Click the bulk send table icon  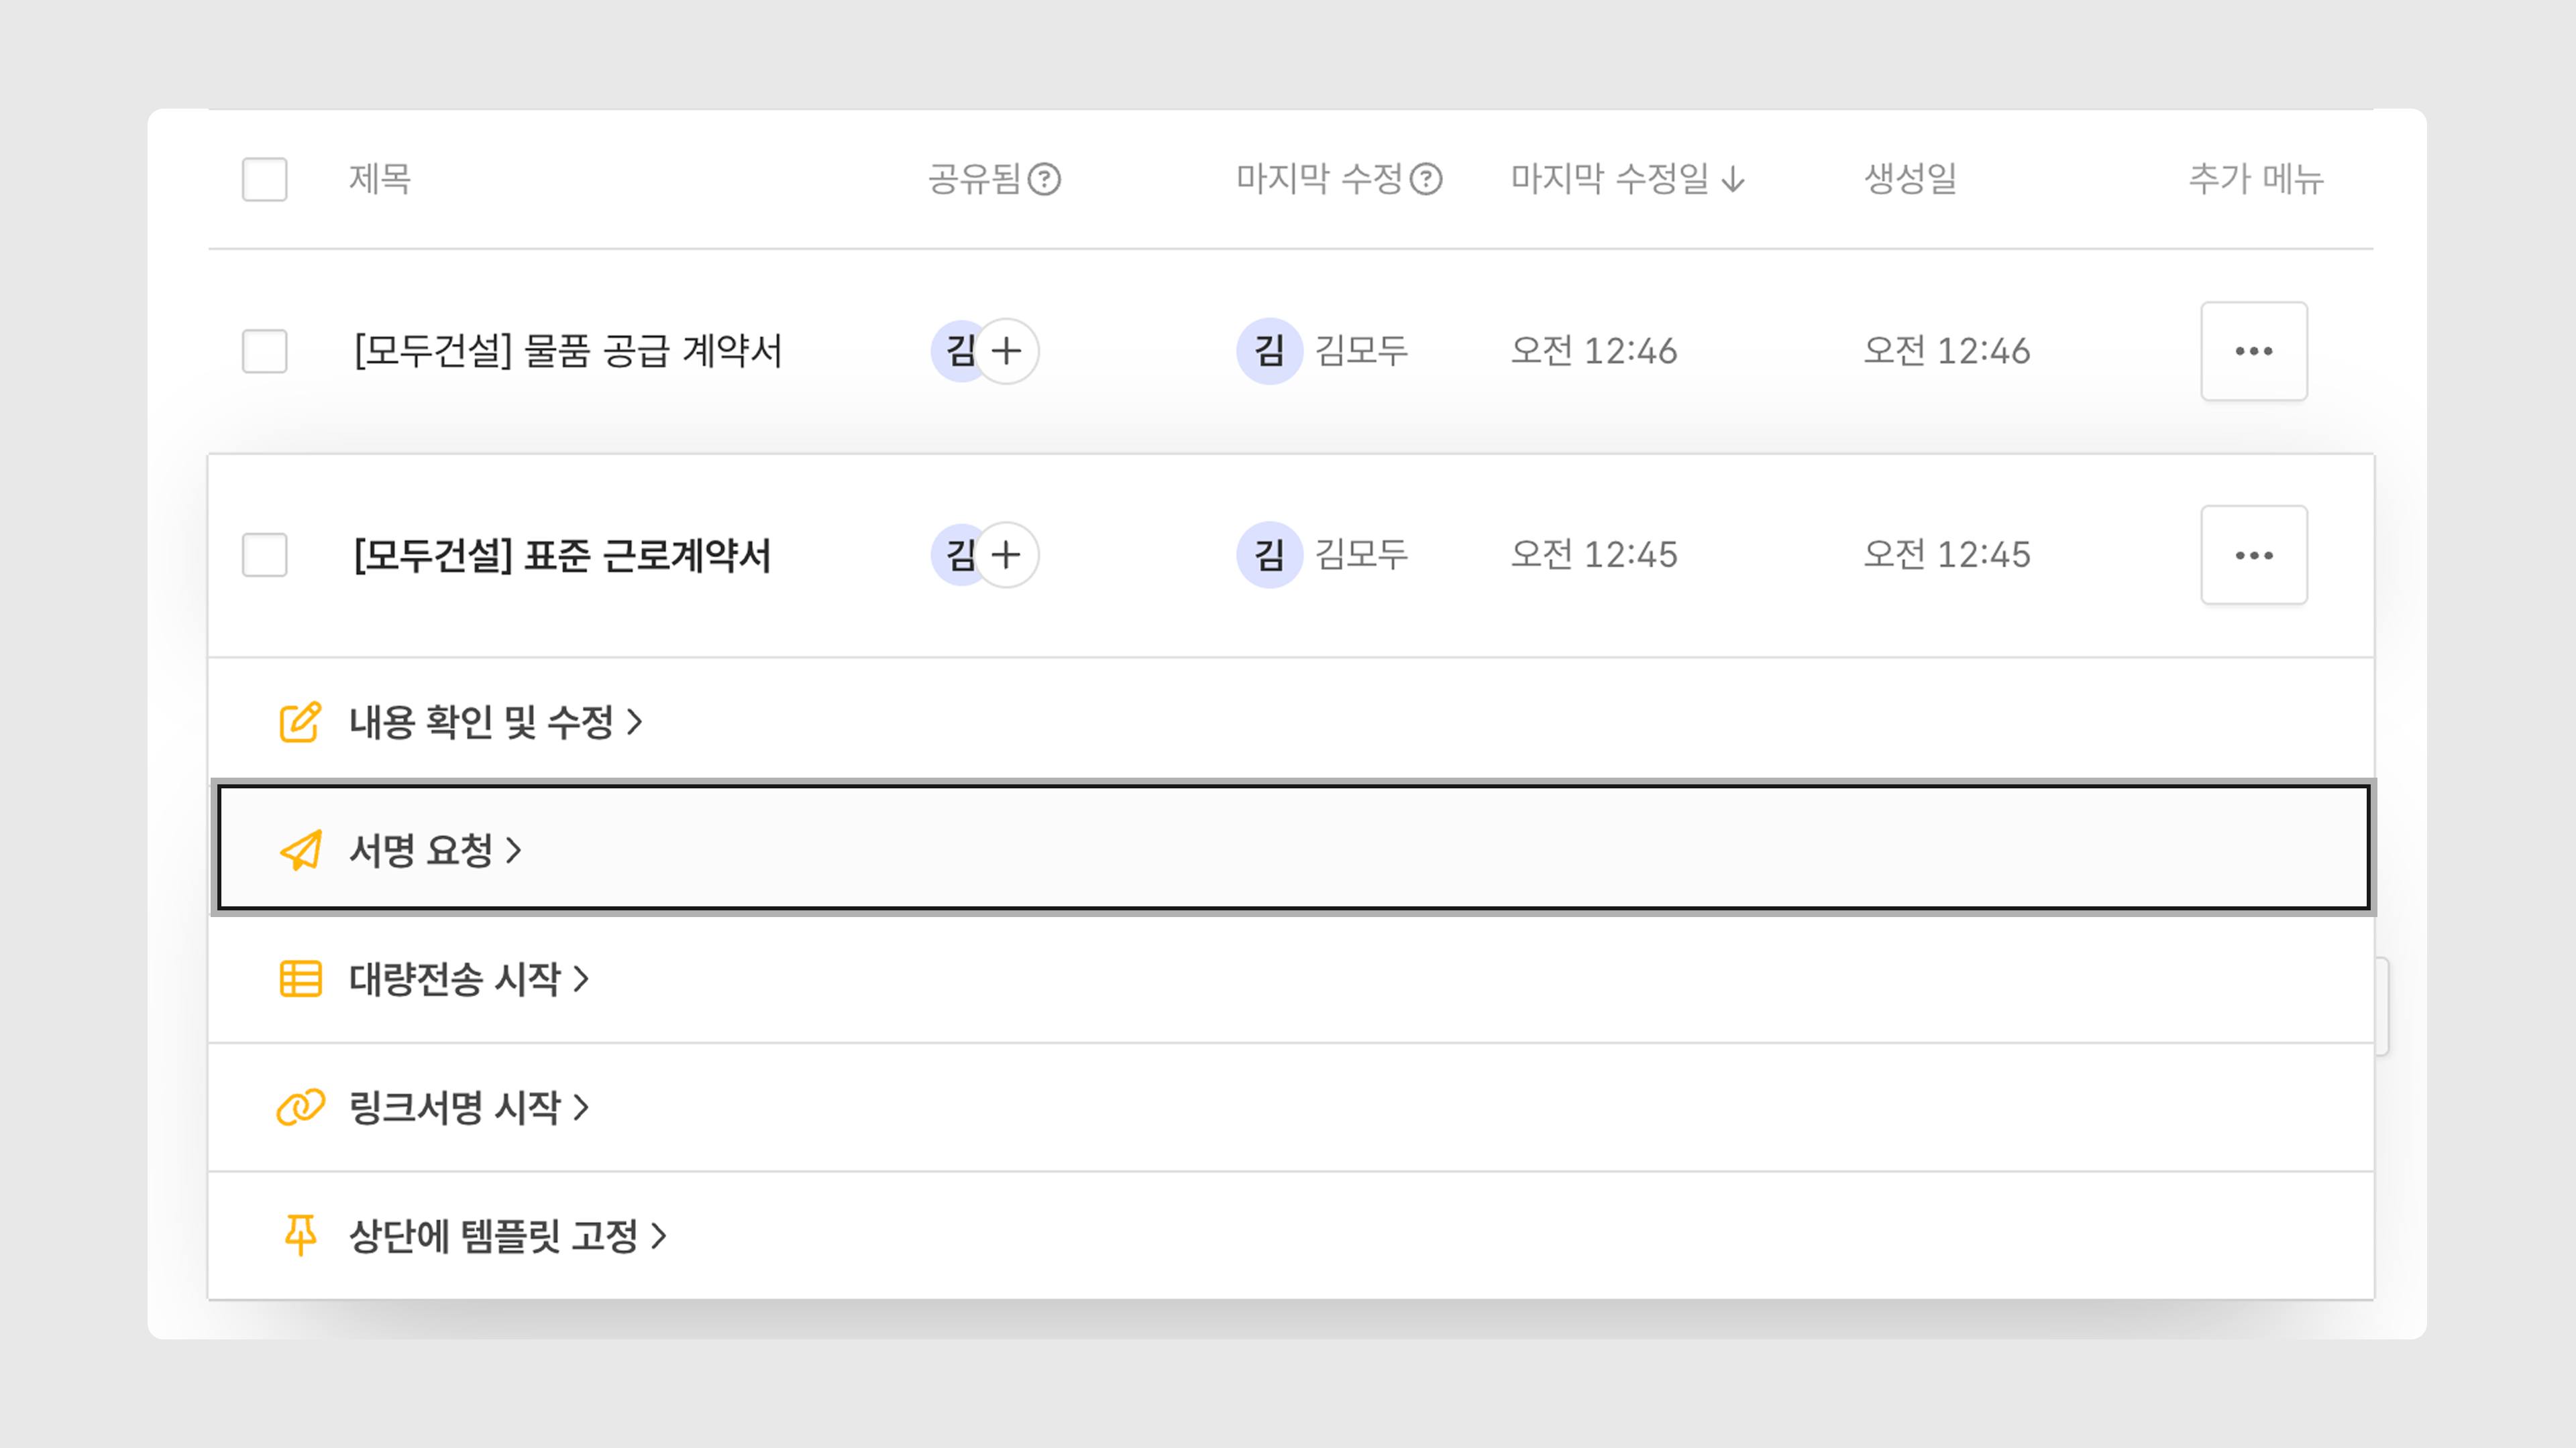coord(300,978)
